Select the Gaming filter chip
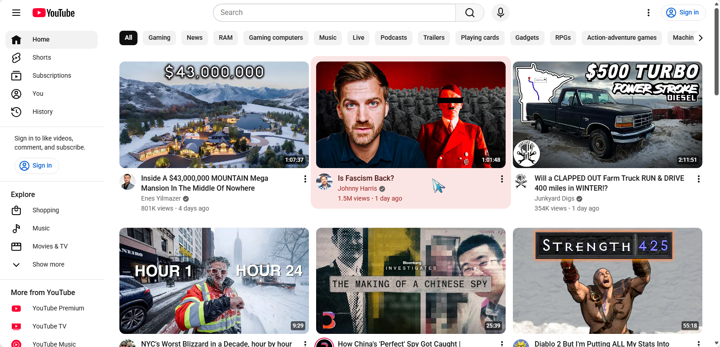This screenshot has height=347, width=720. pos(160,38)
